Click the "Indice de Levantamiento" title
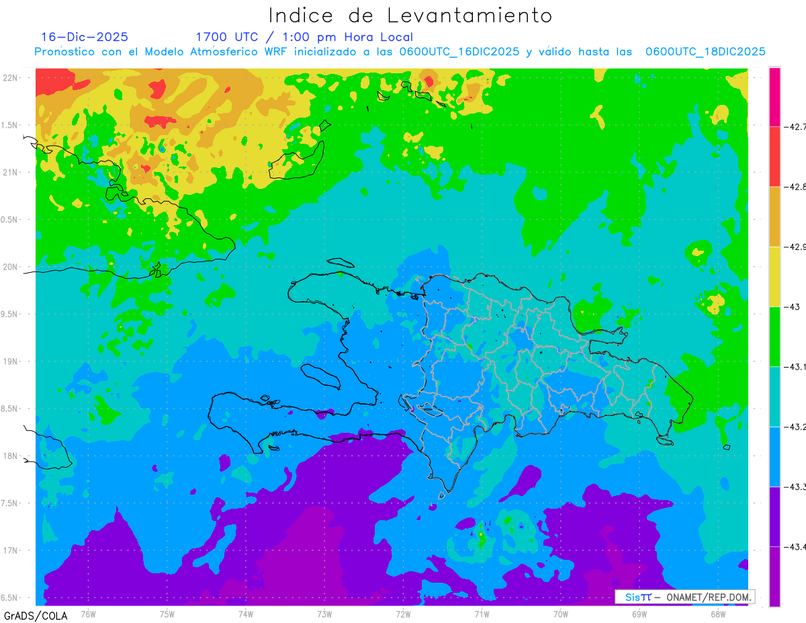This screenshot has height=623, width=806. click(410, 15)
